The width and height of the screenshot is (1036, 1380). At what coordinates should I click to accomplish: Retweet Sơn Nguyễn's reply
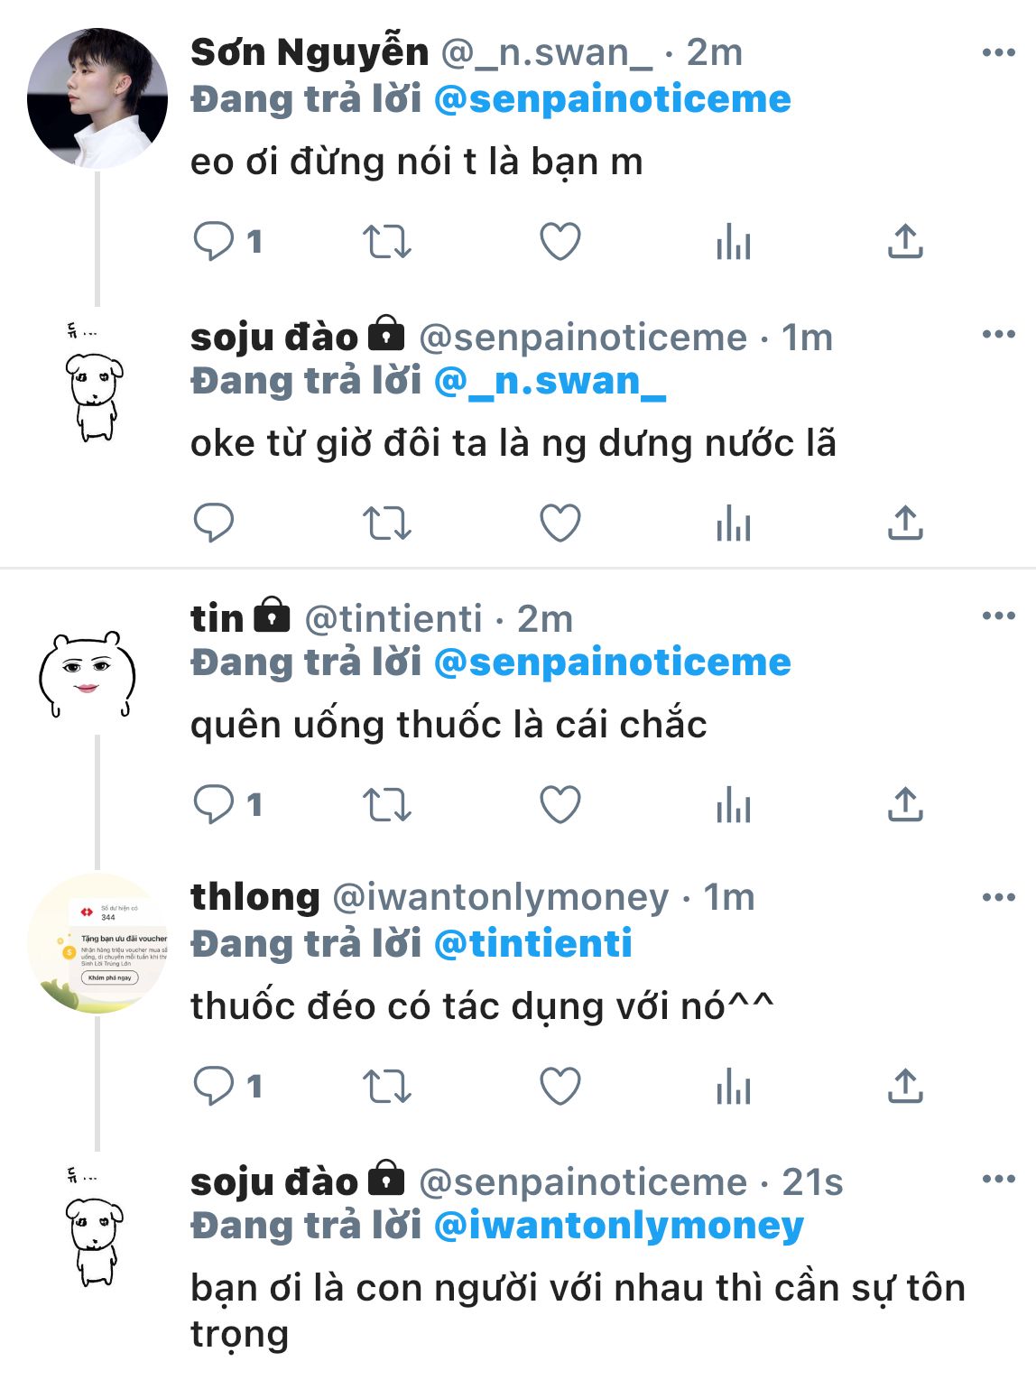coord(387,242)
